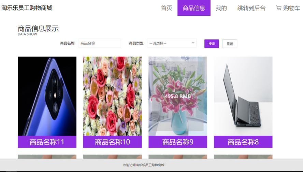Click the purple 搜索 button
This screenshot has width=303, height=172.
(212, 44)
